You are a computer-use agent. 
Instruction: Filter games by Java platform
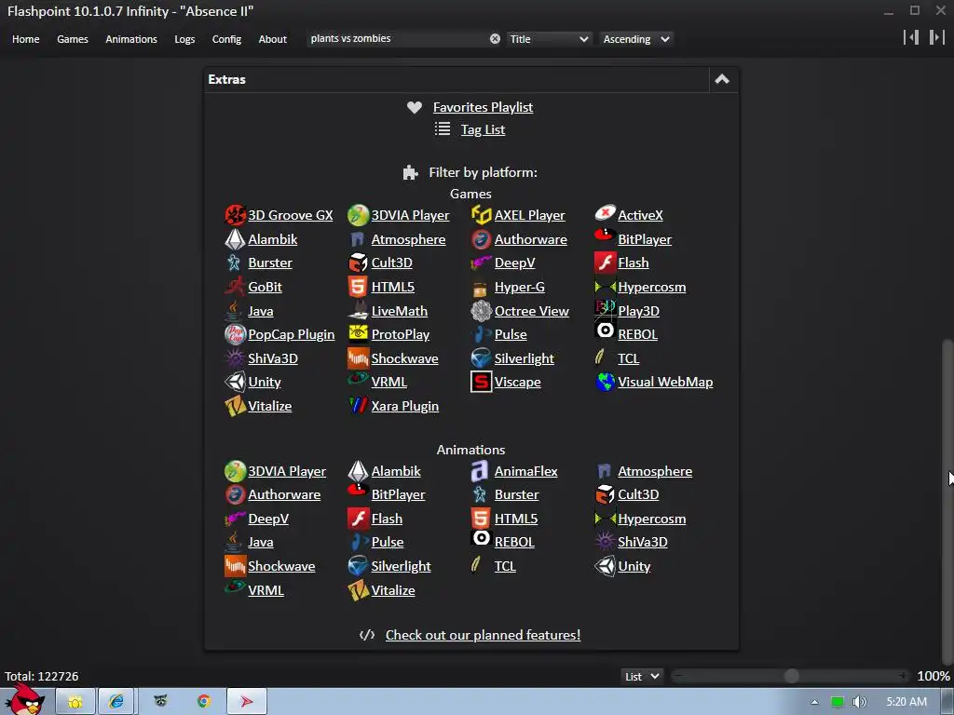coord(261,311)
